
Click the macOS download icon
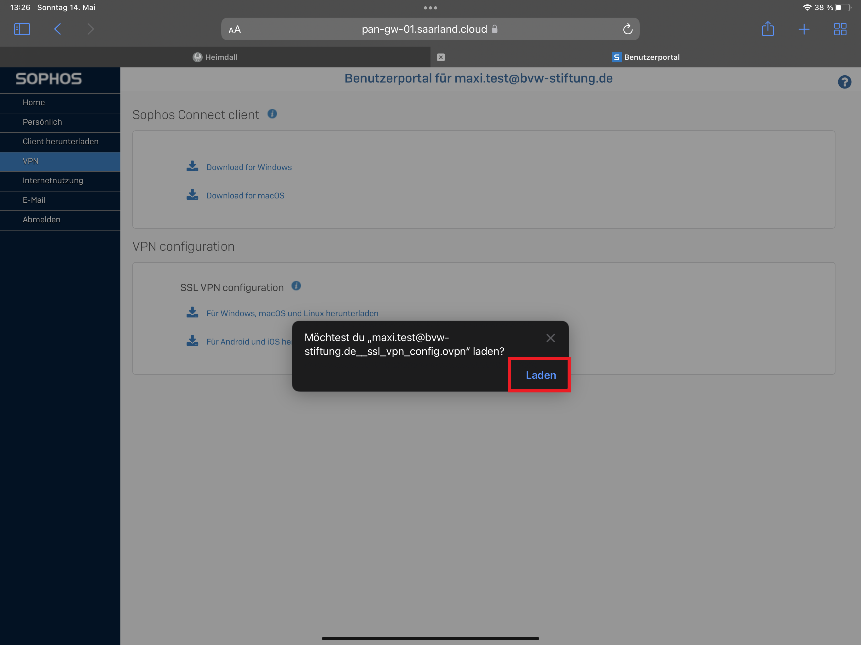coord(192,195)
